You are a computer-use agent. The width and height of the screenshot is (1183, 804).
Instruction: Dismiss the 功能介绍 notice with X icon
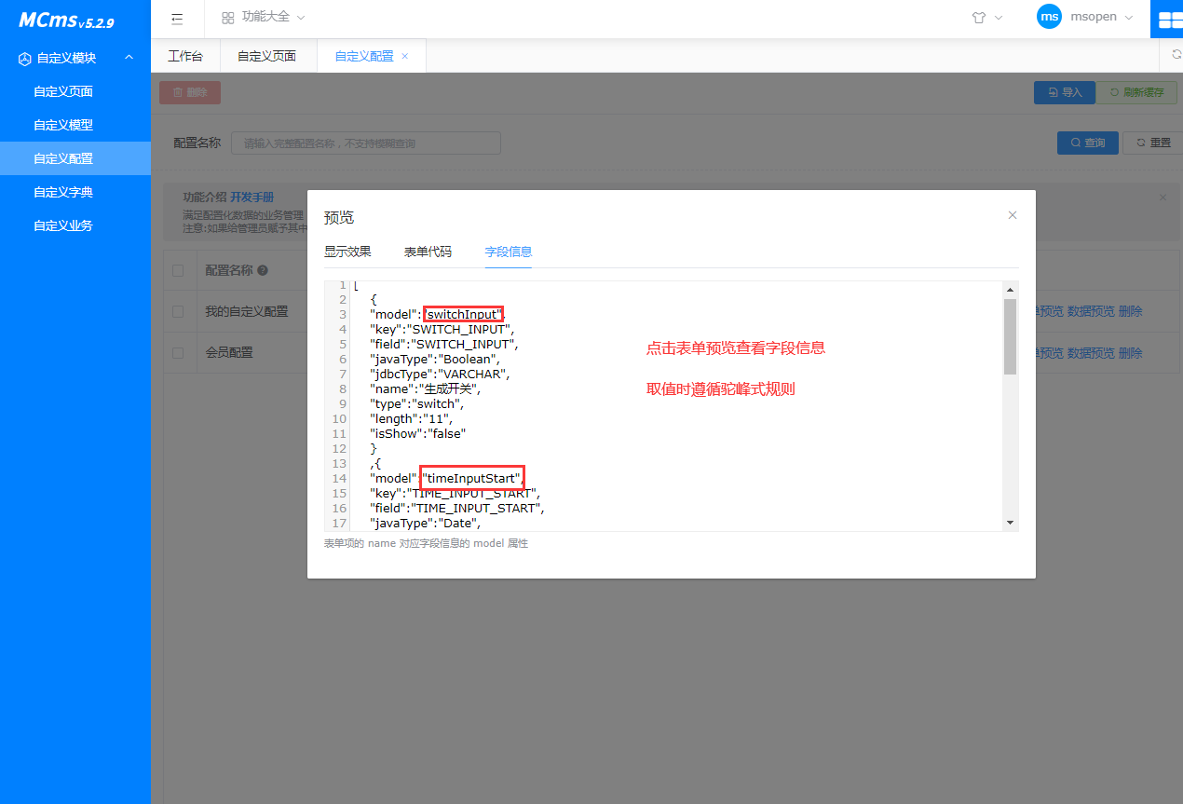[x=1163, y=198]
